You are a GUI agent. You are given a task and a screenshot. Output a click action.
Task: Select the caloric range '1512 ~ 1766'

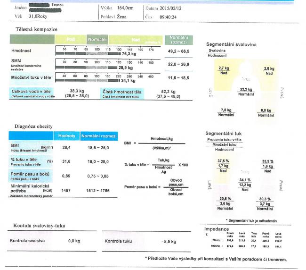click(98, 191)
